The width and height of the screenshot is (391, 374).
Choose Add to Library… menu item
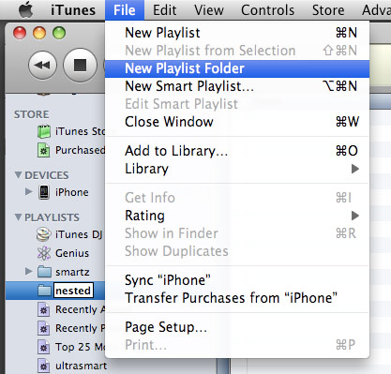pos(237,151)
